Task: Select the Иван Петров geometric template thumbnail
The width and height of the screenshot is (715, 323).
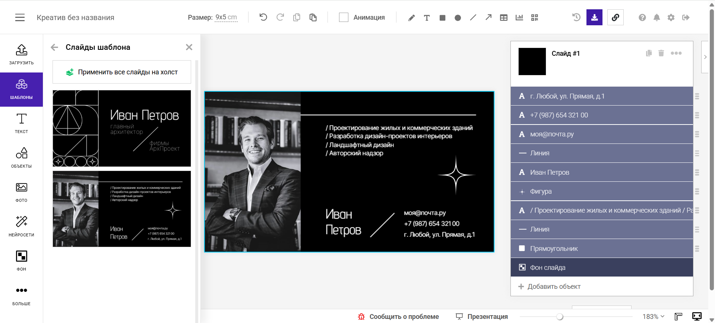Action: (x=122, y=128)
